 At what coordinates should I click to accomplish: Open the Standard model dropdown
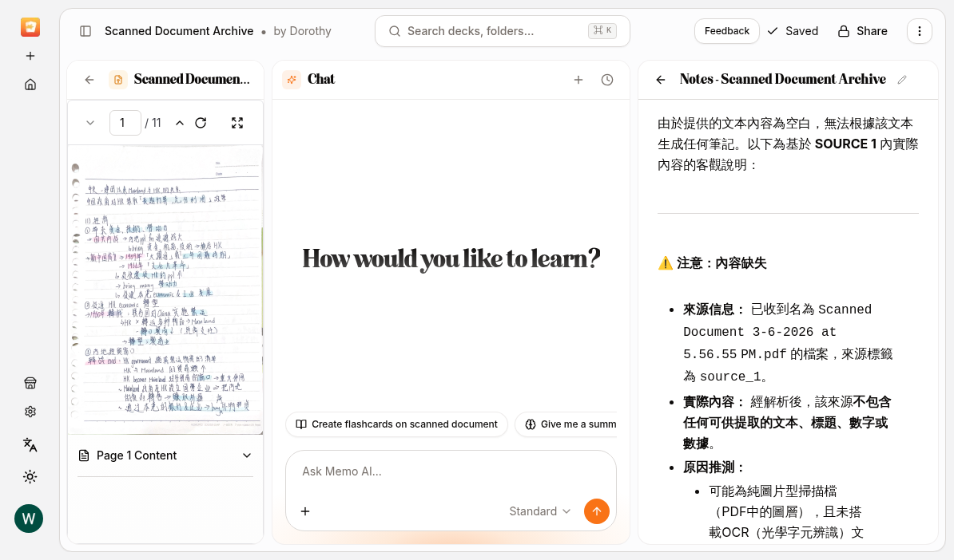click(539, 511)
